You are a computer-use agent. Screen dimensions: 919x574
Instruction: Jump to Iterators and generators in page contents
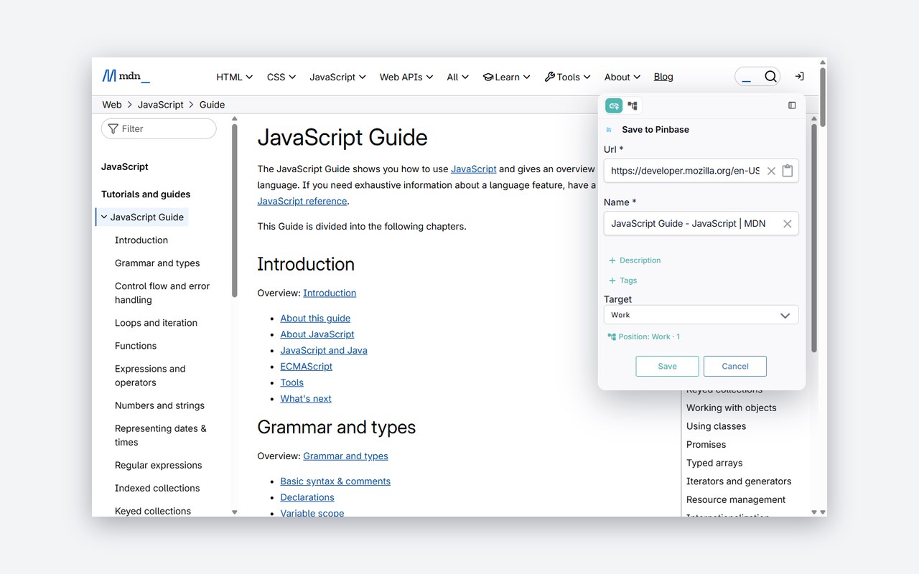click(x=739, y=481)
